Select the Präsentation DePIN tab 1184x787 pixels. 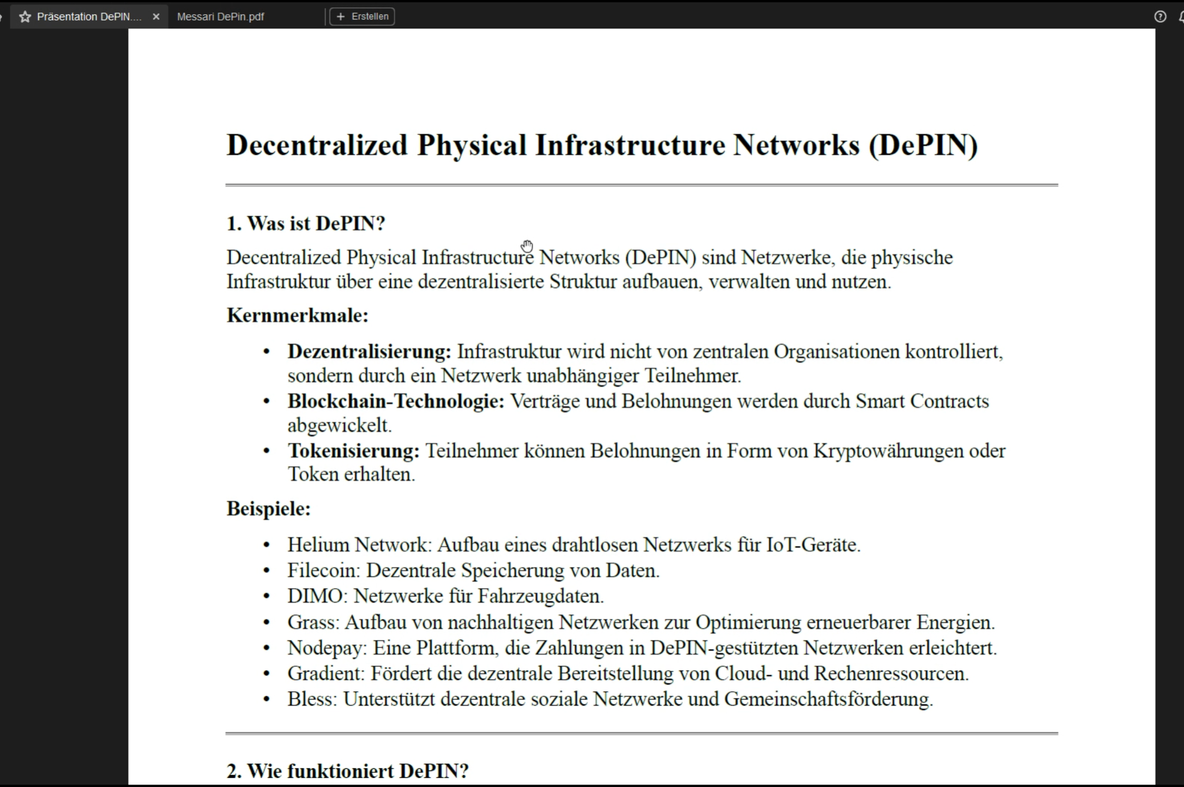[89, 17]
